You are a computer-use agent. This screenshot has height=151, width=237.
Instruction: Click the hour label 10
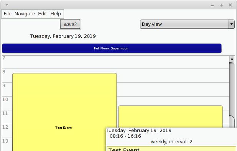pyautogui.click(x=5, y=100)
